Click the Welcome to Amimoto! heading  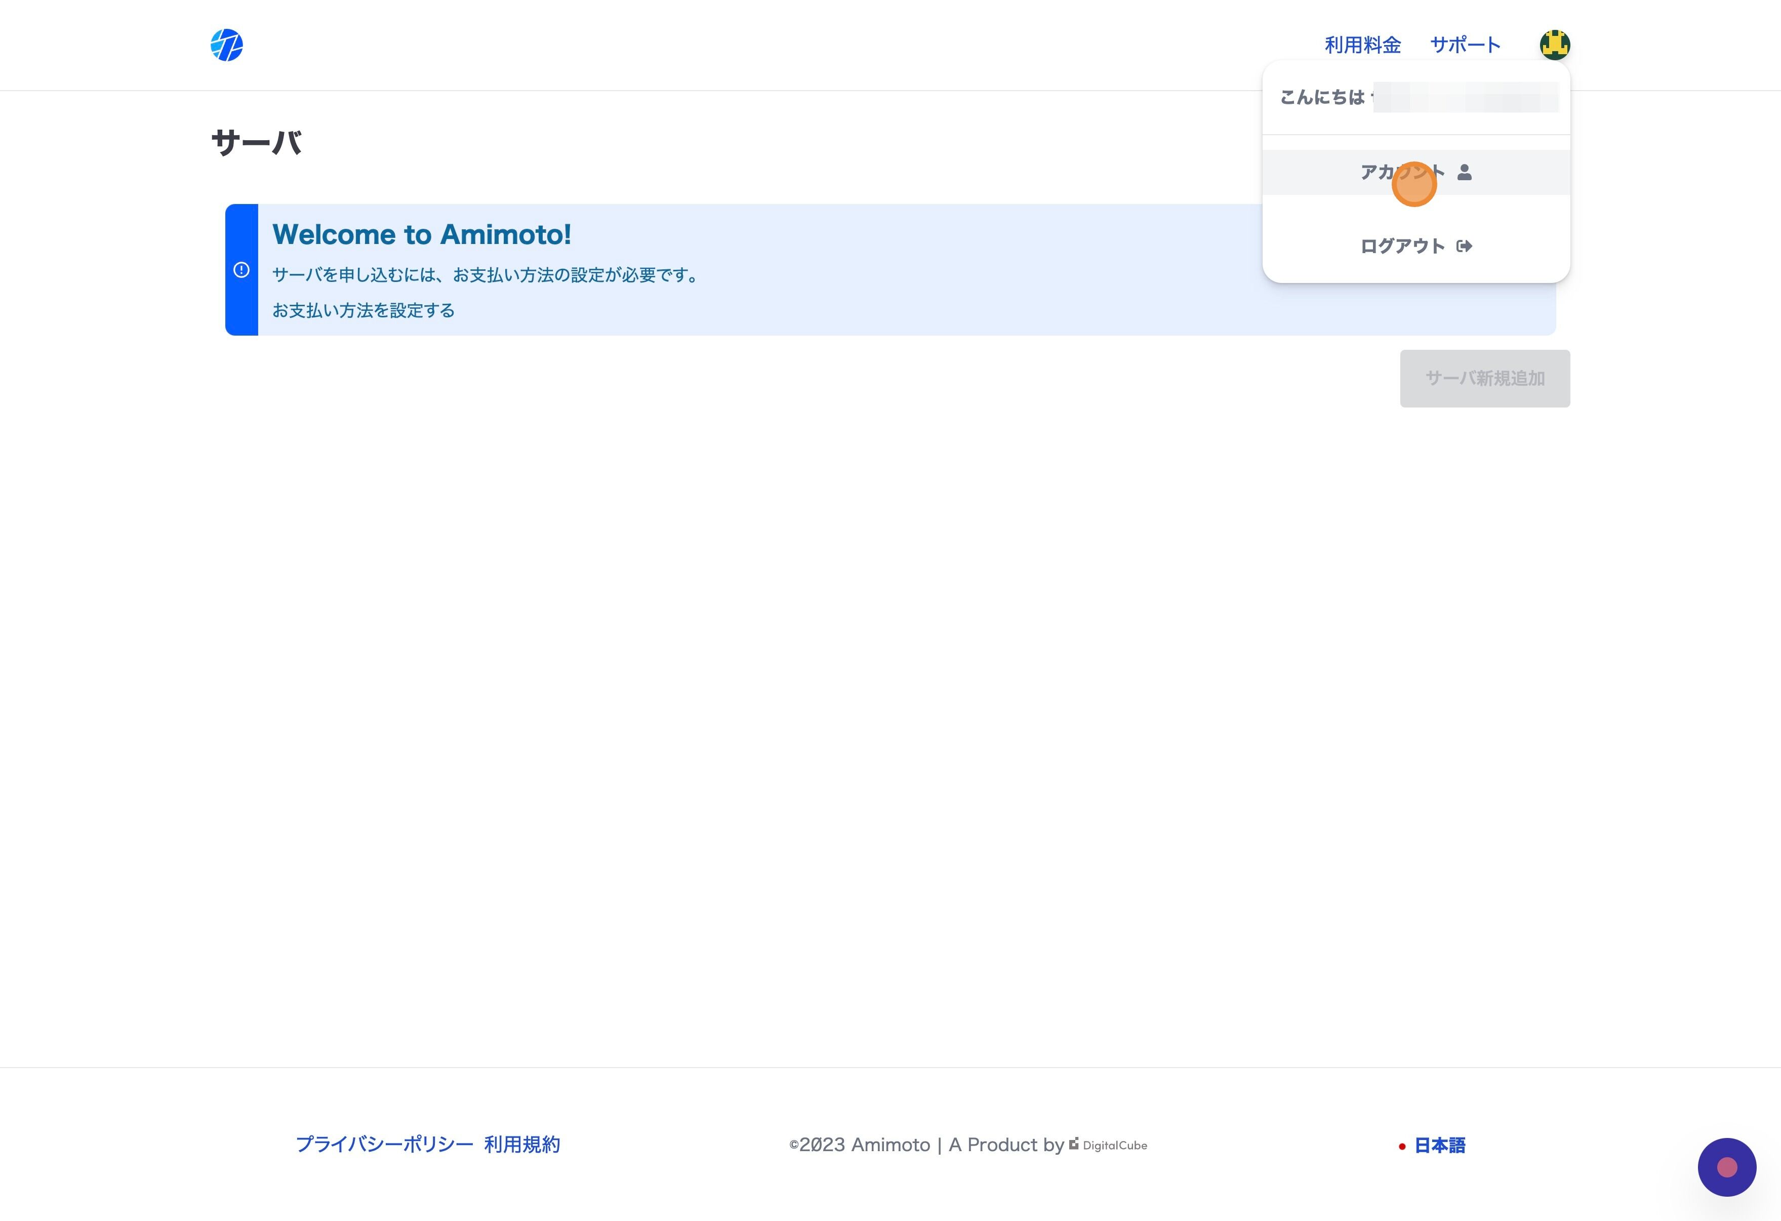point(422,234)
